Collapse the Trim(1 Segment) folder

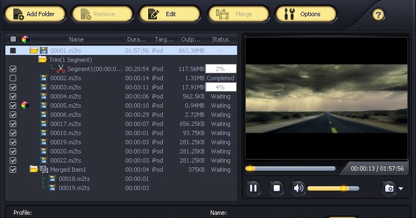tap(43, 59)
